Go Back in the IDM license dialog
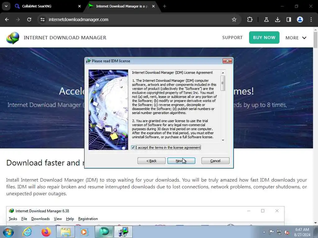The width and height of the screenshot is (318, 238). tap(152, 161)
